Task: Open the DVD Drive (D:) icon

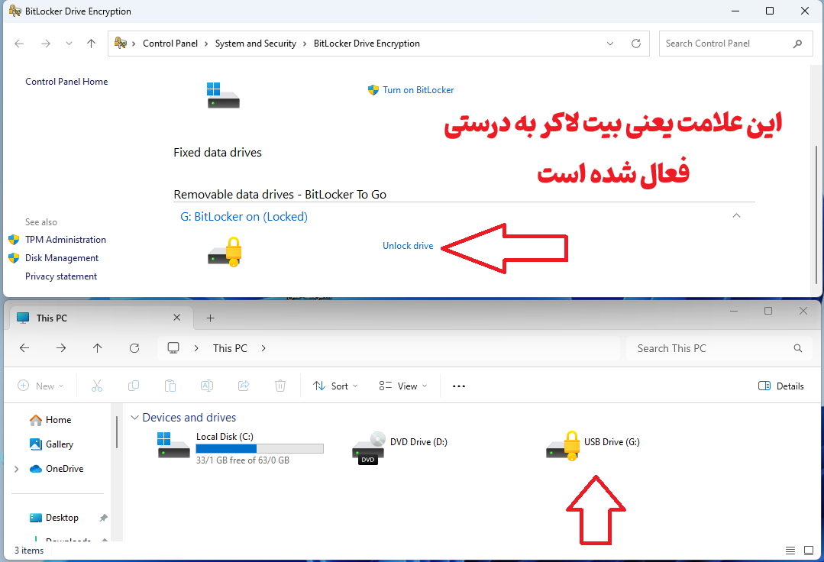Action: tap(368, 447)
